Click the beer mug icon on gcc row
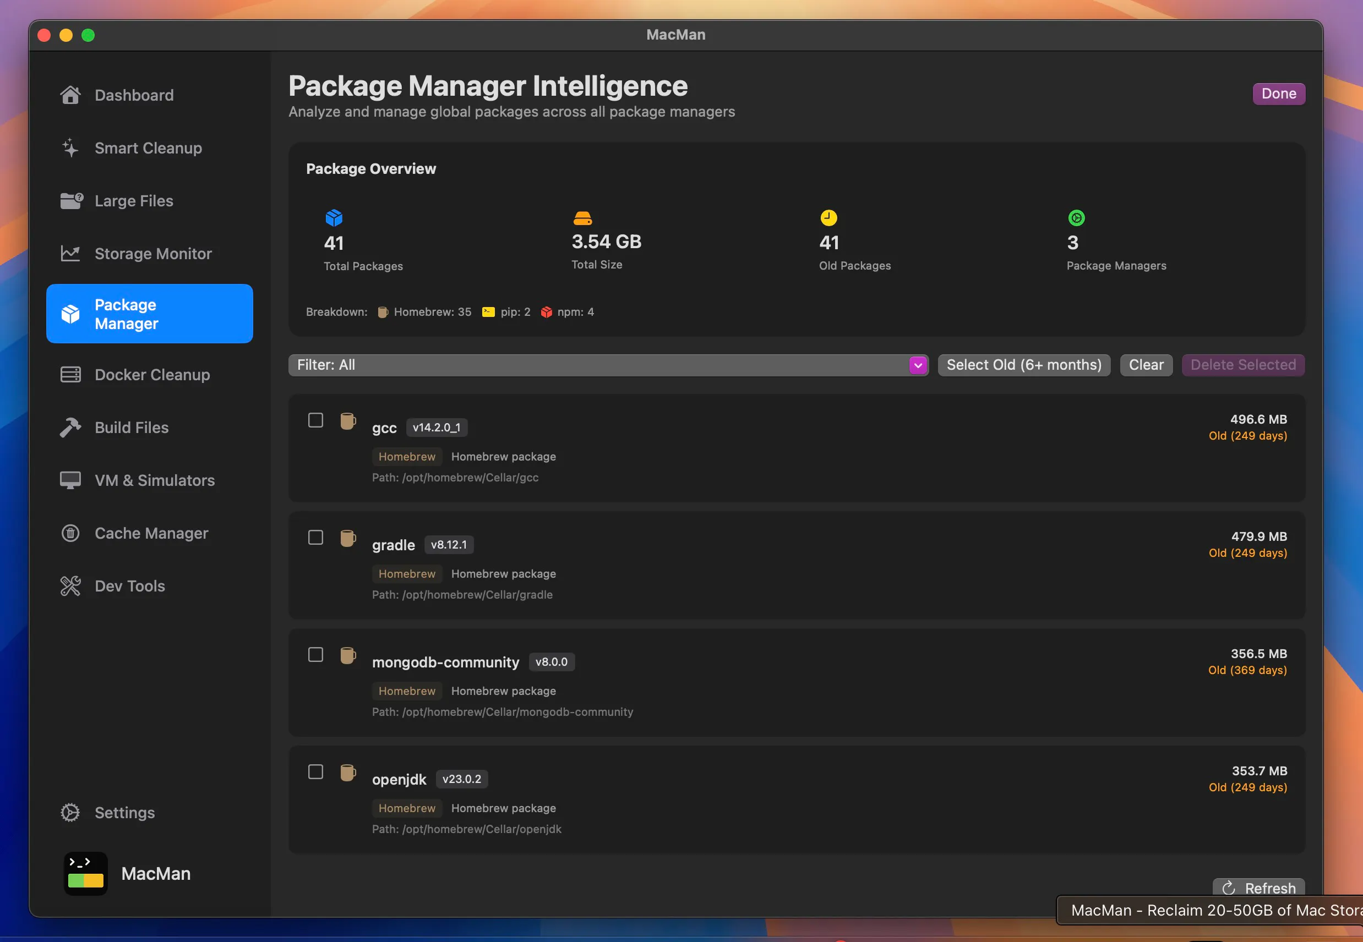The image size is (1363, 942). 348,421
